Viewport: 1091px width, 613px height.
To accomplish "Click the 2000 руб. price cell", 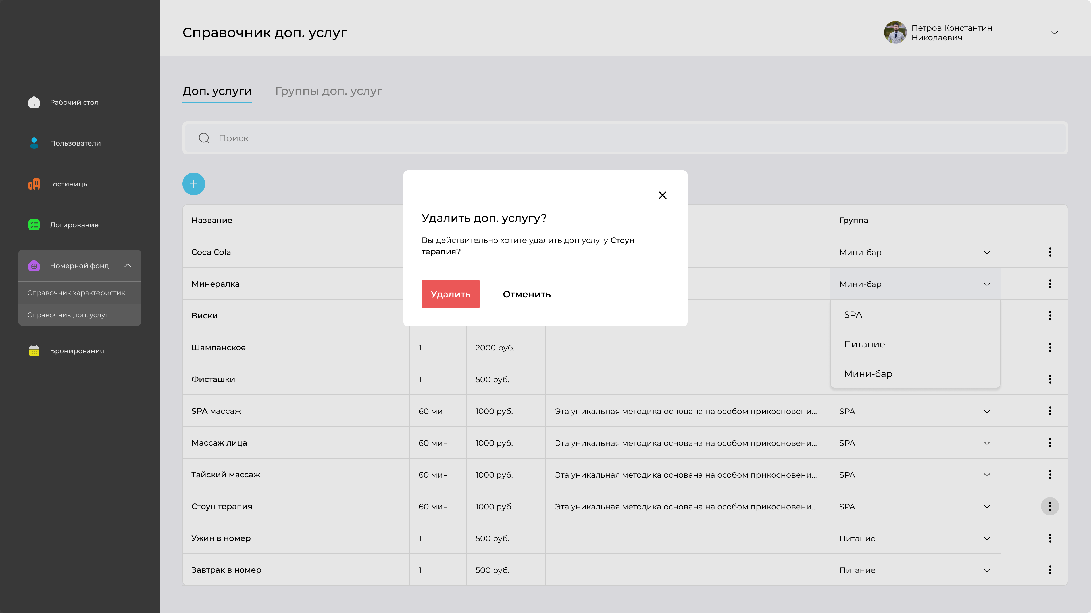I will click(x=506, y=347).
